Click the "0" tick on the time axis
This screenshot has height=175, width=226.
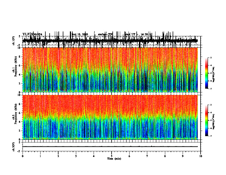[23, 156]
